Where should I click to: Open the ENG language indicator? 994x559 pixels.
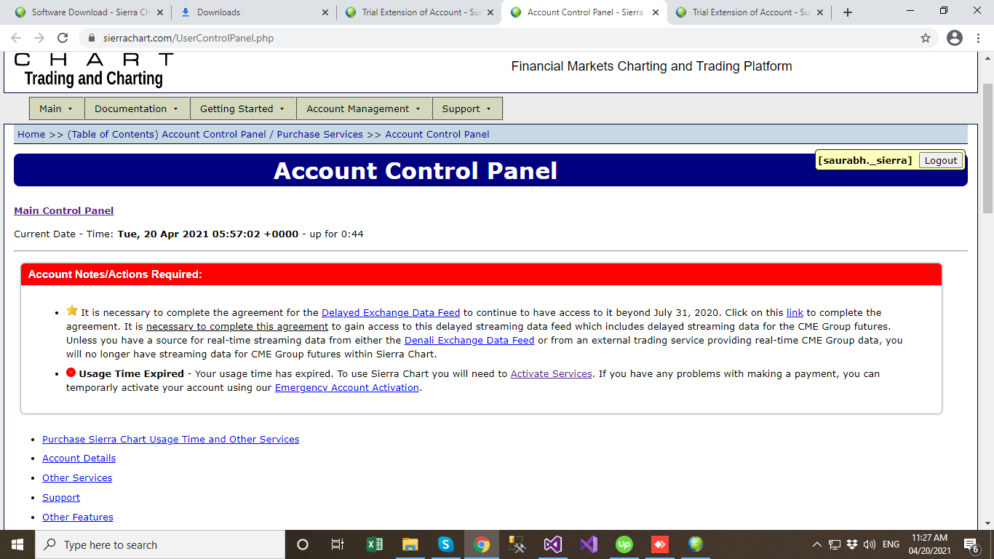point(891,544)
